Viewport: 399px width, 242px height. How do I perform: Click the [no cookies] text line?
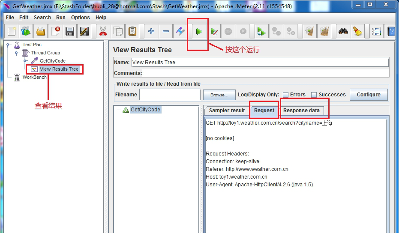220,138
